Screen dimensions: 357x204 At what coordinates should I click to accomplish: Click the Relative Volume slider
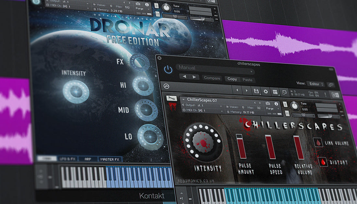click(299, 147)
